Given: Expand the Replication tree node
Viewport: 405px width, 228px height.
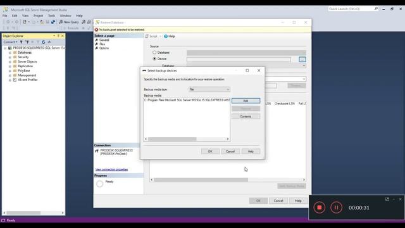Looking at the screenshot, I should click(x=10, y=66).
